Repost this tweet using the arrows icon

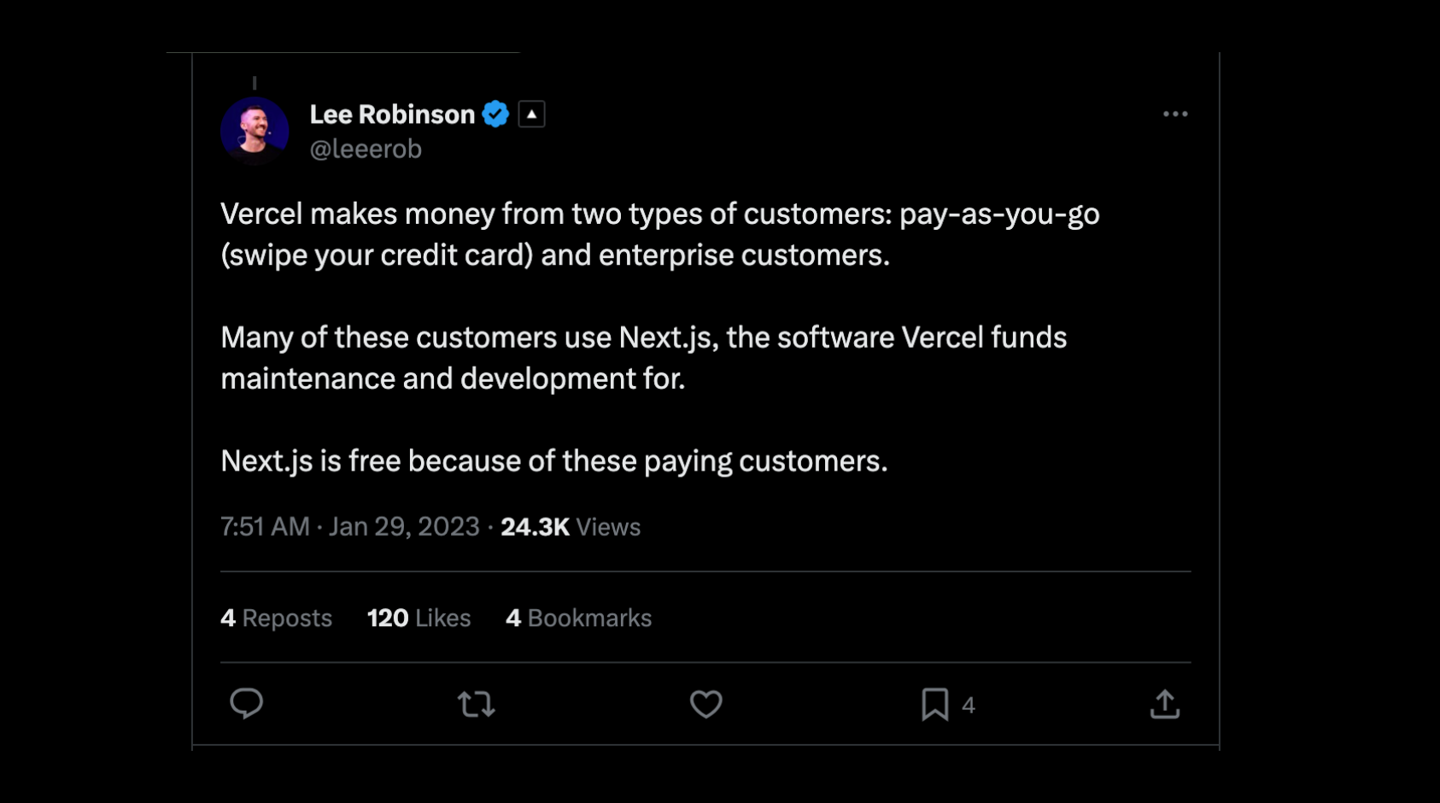(x=476, y=705)
